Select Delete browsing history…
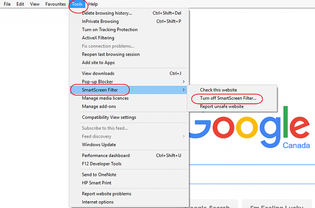Image resolution: width=315 pixels, height=208 pixels. pos(129,13)
